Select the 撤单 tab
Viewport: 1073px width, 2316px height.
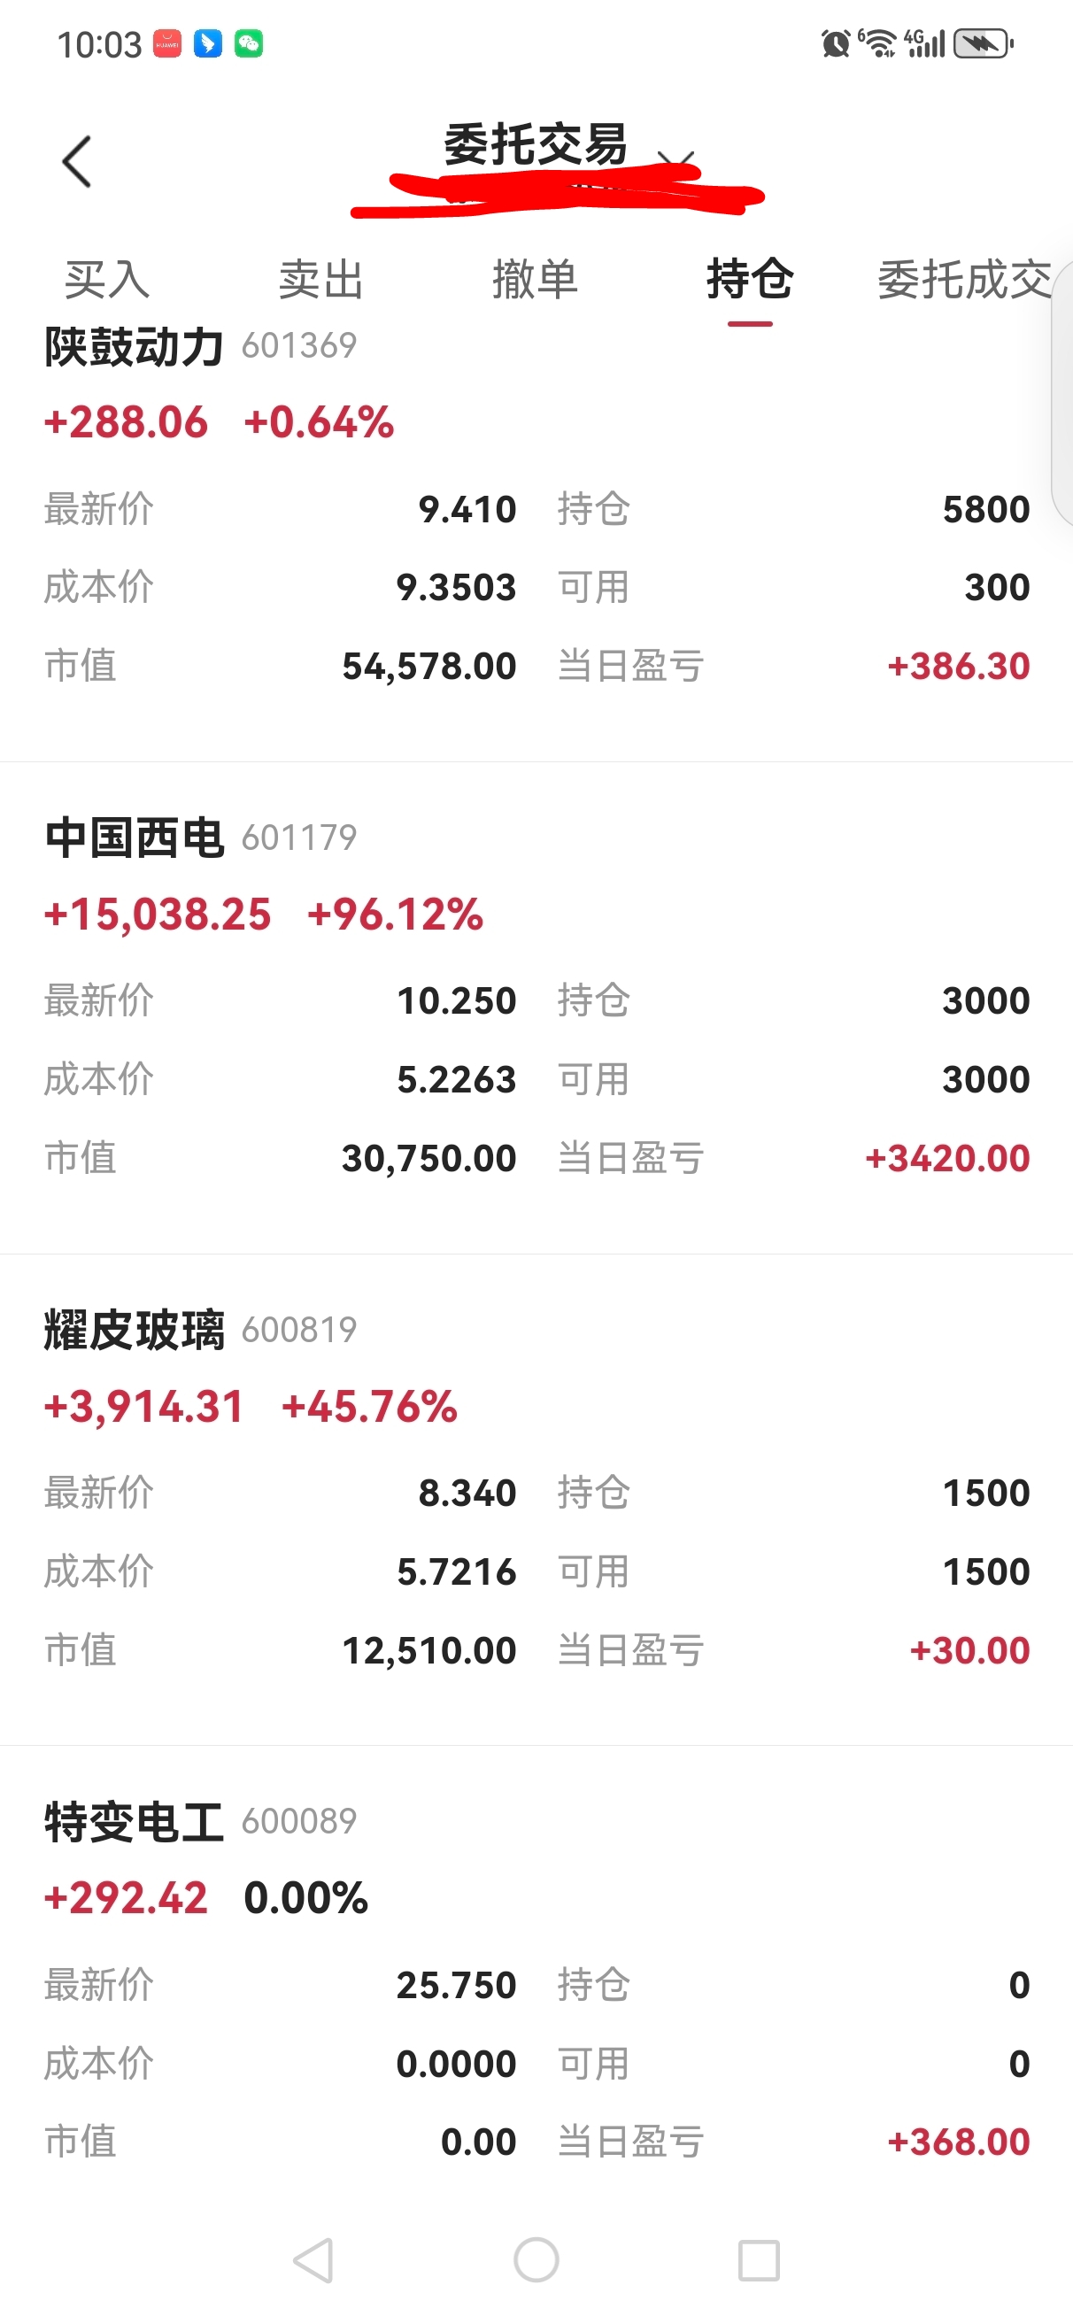coord(535,279)
